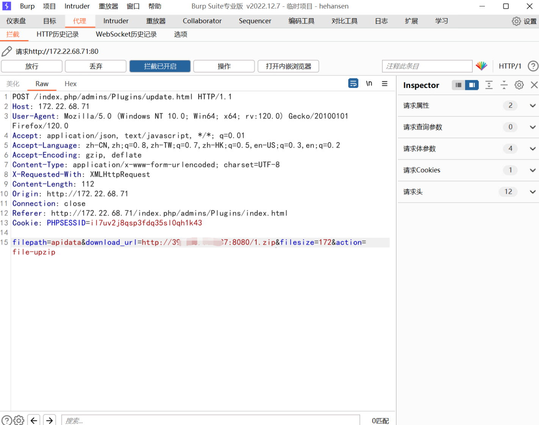Click the Inspector collapse all sections icon
The width and height of the screenshot is (539, 425).
point(504,85)
